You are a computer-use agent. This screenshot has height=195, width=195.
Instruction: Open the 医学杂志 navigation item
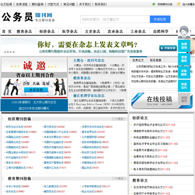(x=70, y=31)
